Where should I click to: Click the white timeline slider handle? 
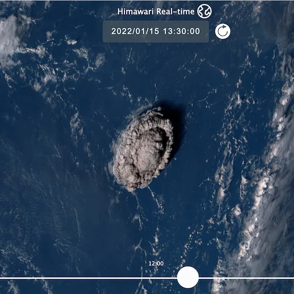188,277
